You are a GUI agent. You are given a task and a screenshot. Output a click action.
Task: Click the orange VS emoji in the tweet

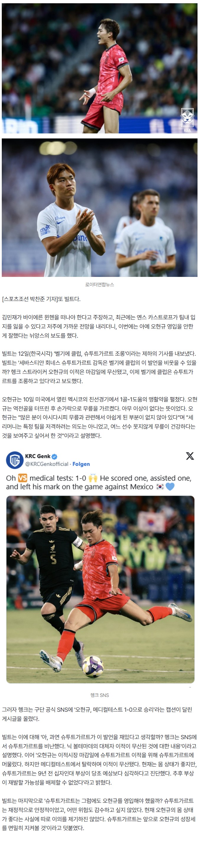click(x=22, y=478)
